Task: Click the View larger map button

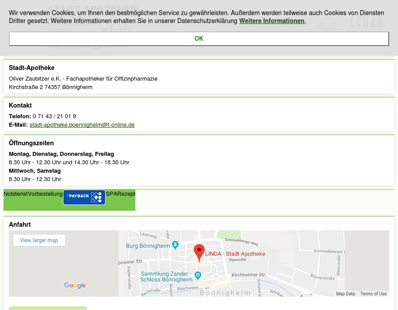Action: tap(39, 240)
